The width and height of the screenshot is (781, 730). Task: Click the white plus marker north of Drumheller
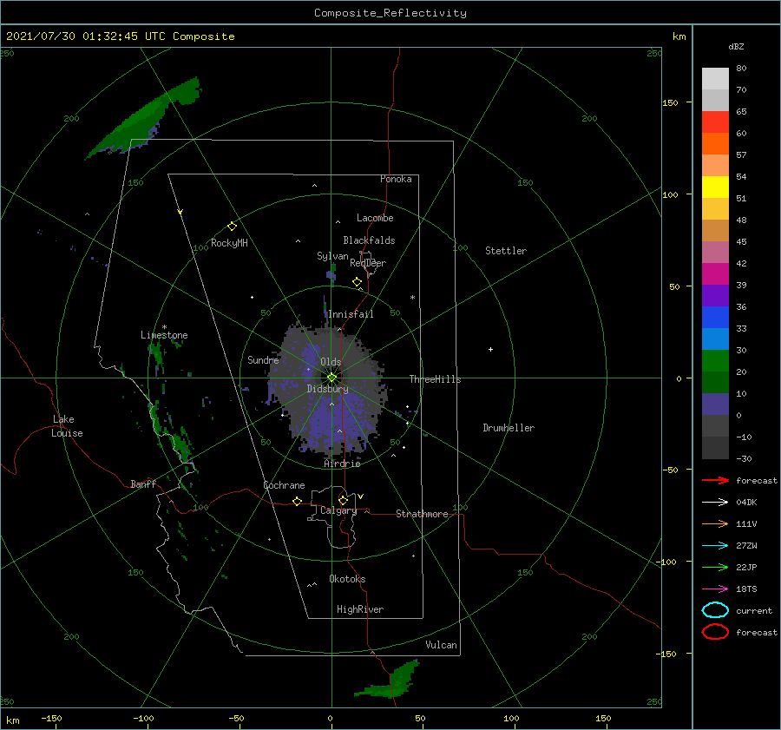490,349
